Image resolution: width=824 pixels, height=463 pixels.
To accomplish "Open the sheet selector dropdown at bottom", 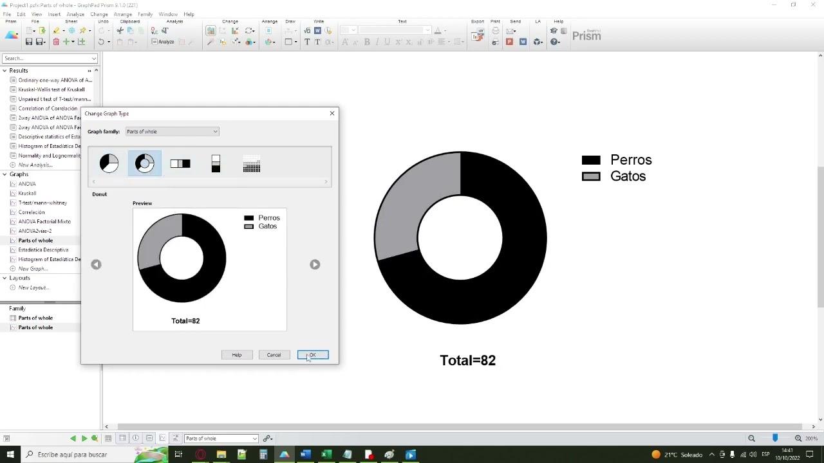I will pos(221,439).
